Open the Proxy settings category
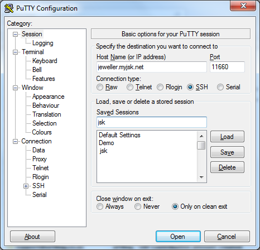Screen dimensions: 260x250 (40, 159)
